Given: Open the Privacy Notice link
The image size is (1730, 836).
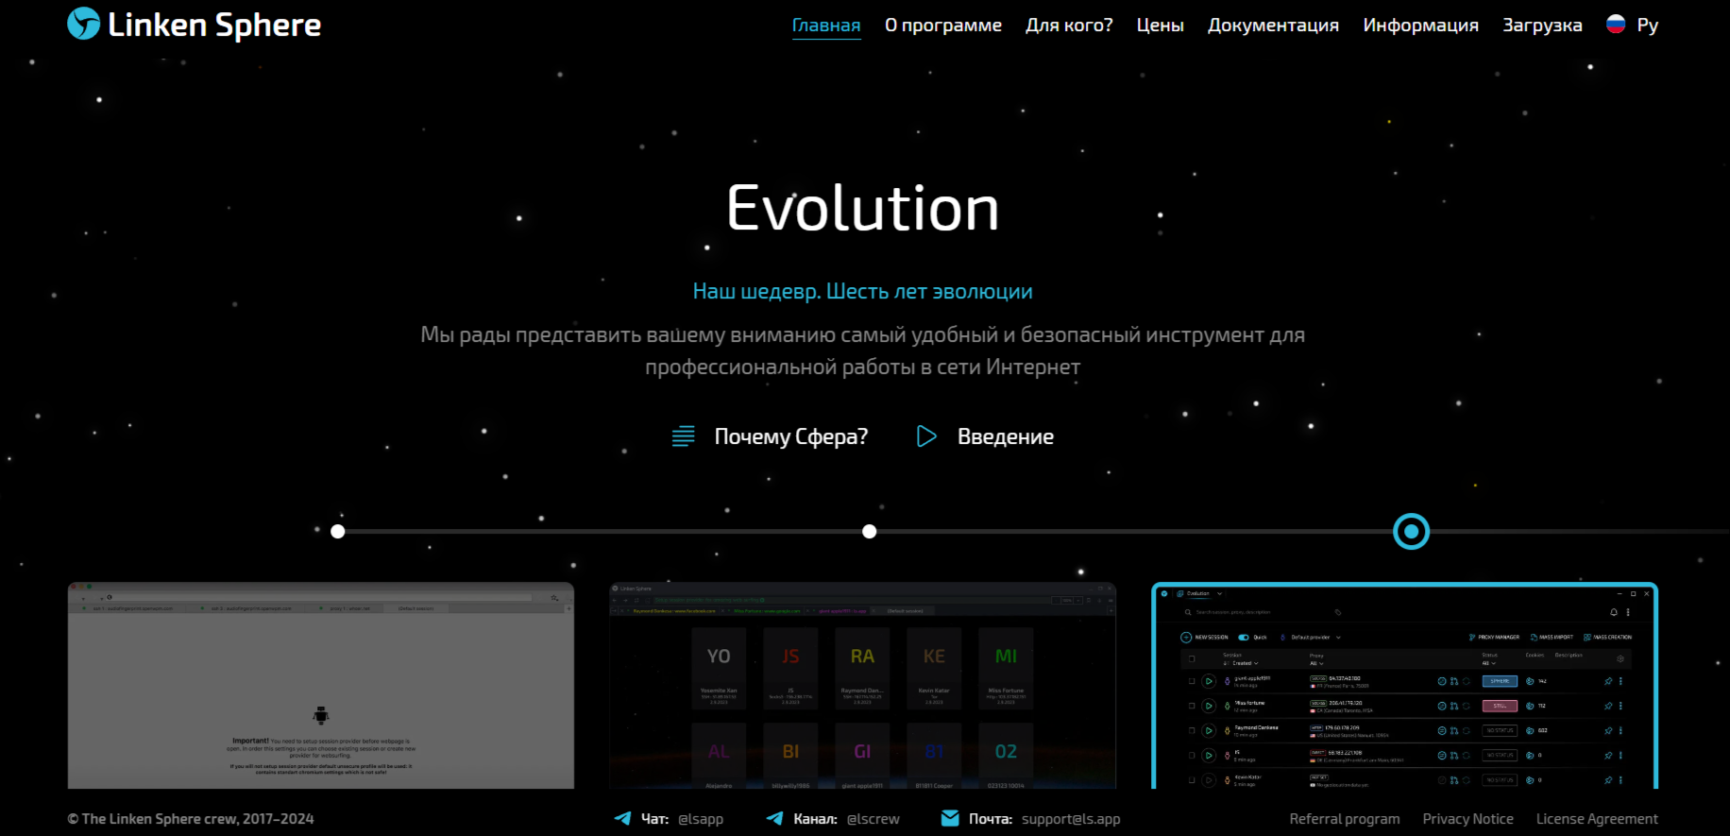Looking at the screenshot, I should click(1467, 819).
